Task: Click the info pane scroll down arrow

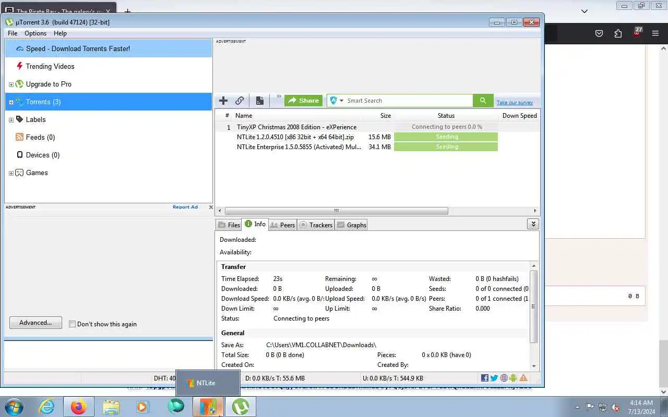Action: 534,366
